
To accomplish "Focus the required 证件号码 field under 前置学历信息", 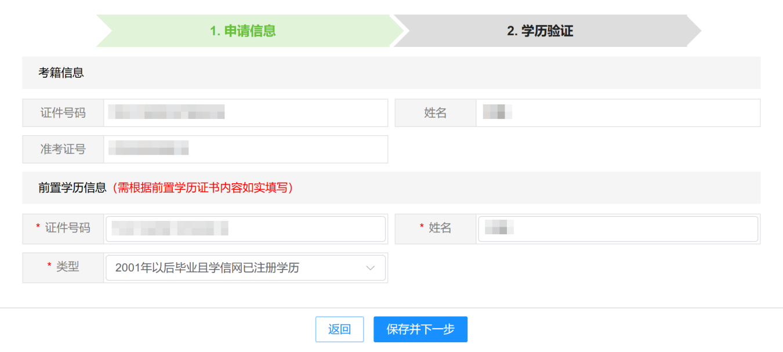I will coord(244,228).
